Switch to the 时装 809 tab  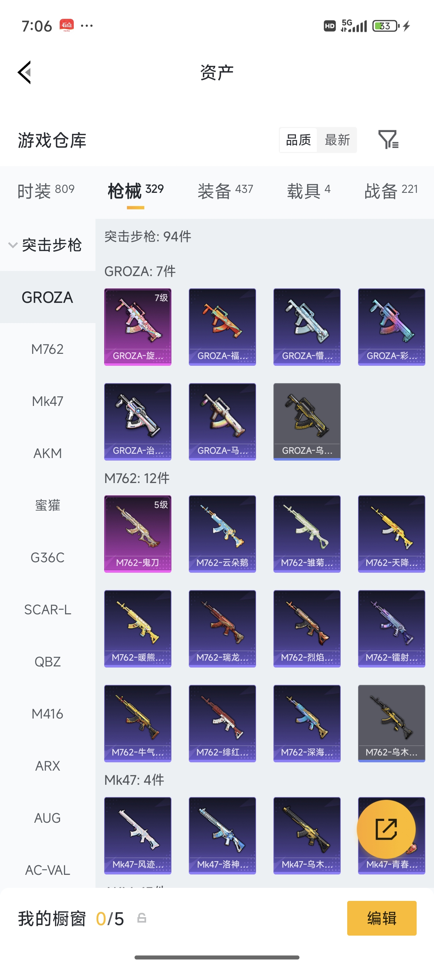coord(46,191)
